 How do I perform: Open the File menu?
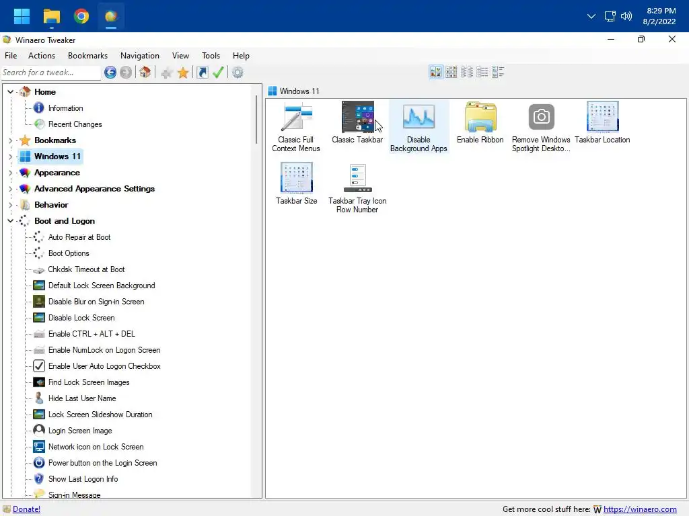[x=11, y=56]
